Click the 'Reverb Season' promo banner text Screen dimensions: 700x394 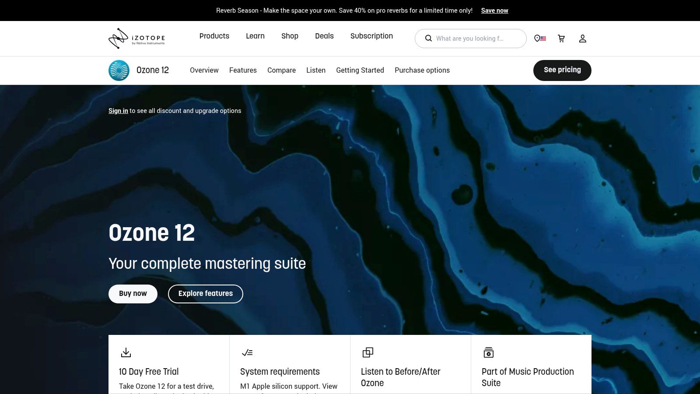(344, 11)
